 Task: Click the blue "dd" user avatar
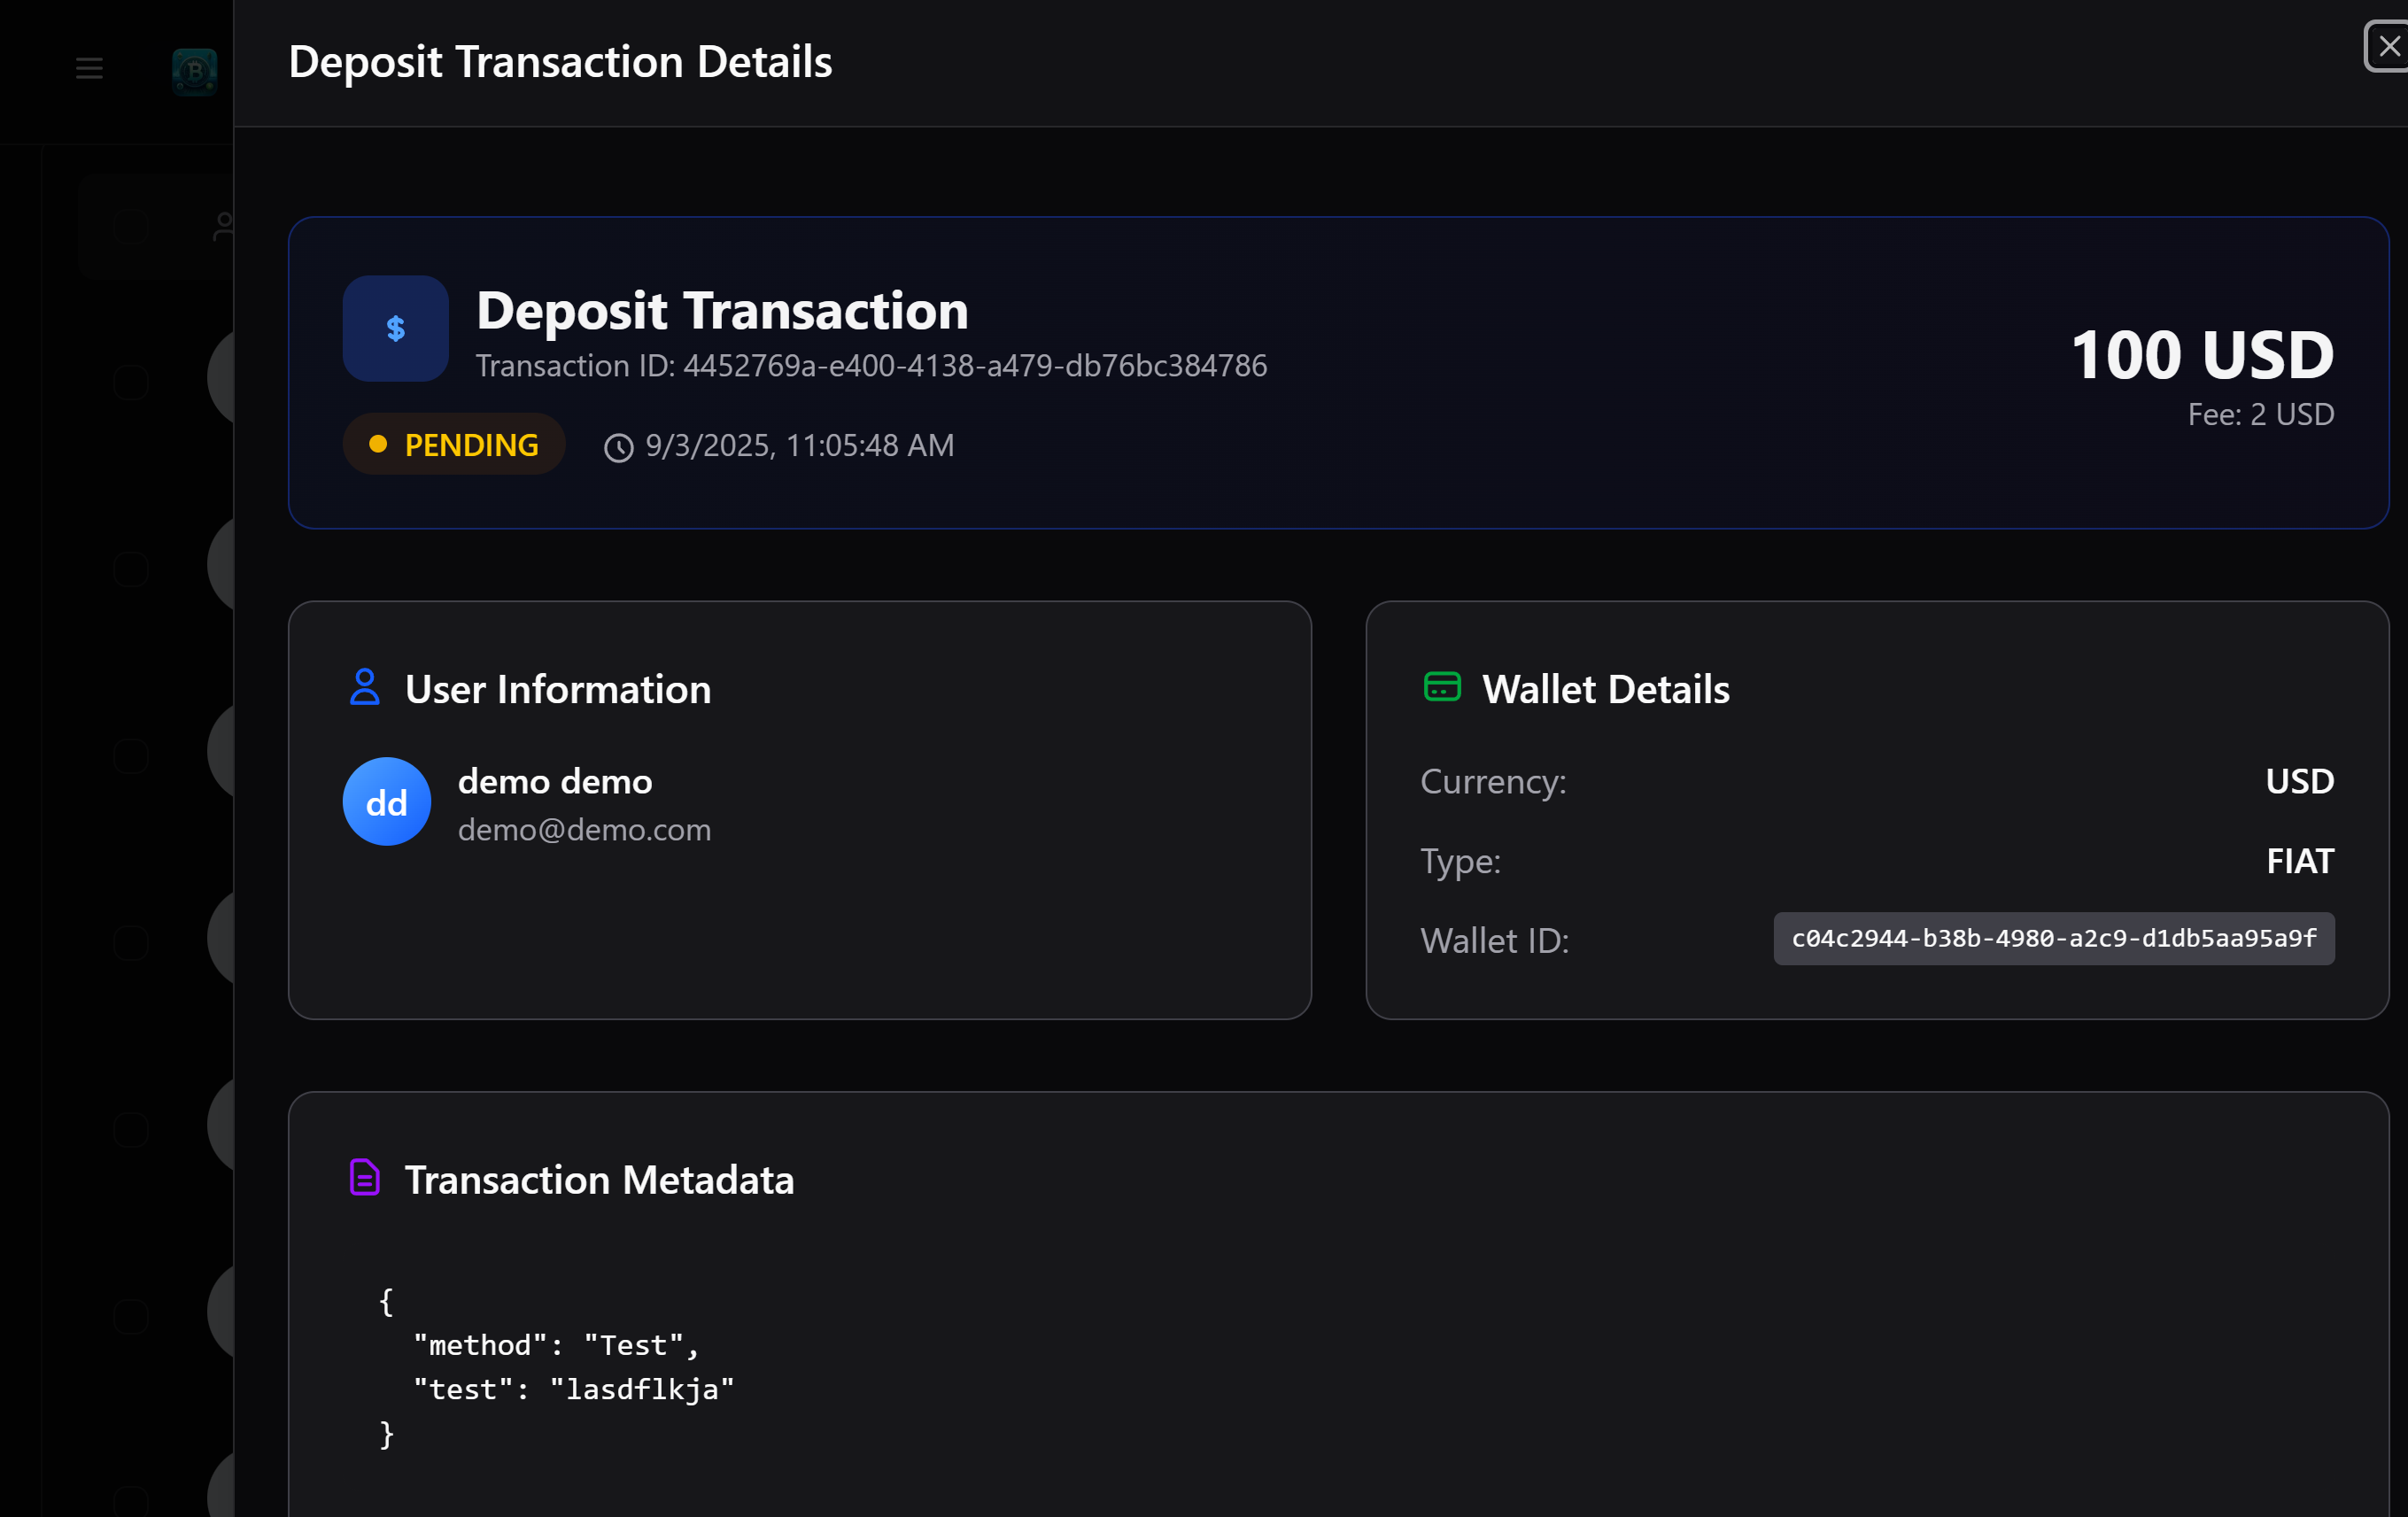pos(387,802)
